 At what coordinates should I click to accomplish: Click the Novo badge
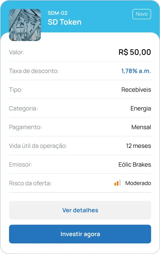142,14
